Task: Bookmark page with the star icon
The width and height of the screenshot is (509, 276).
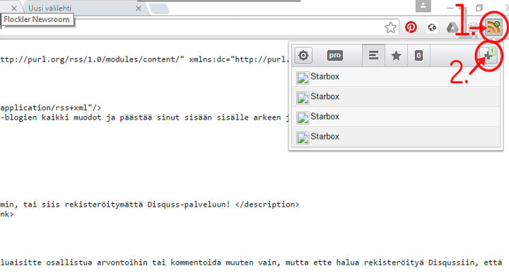Action: click(391, 28)
